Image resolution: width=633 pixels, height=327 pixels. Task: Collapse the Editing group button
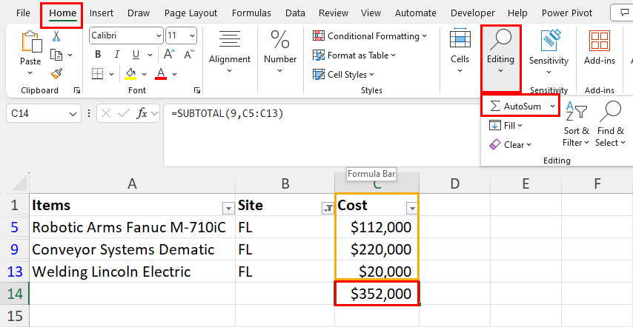tap(500, 58)
